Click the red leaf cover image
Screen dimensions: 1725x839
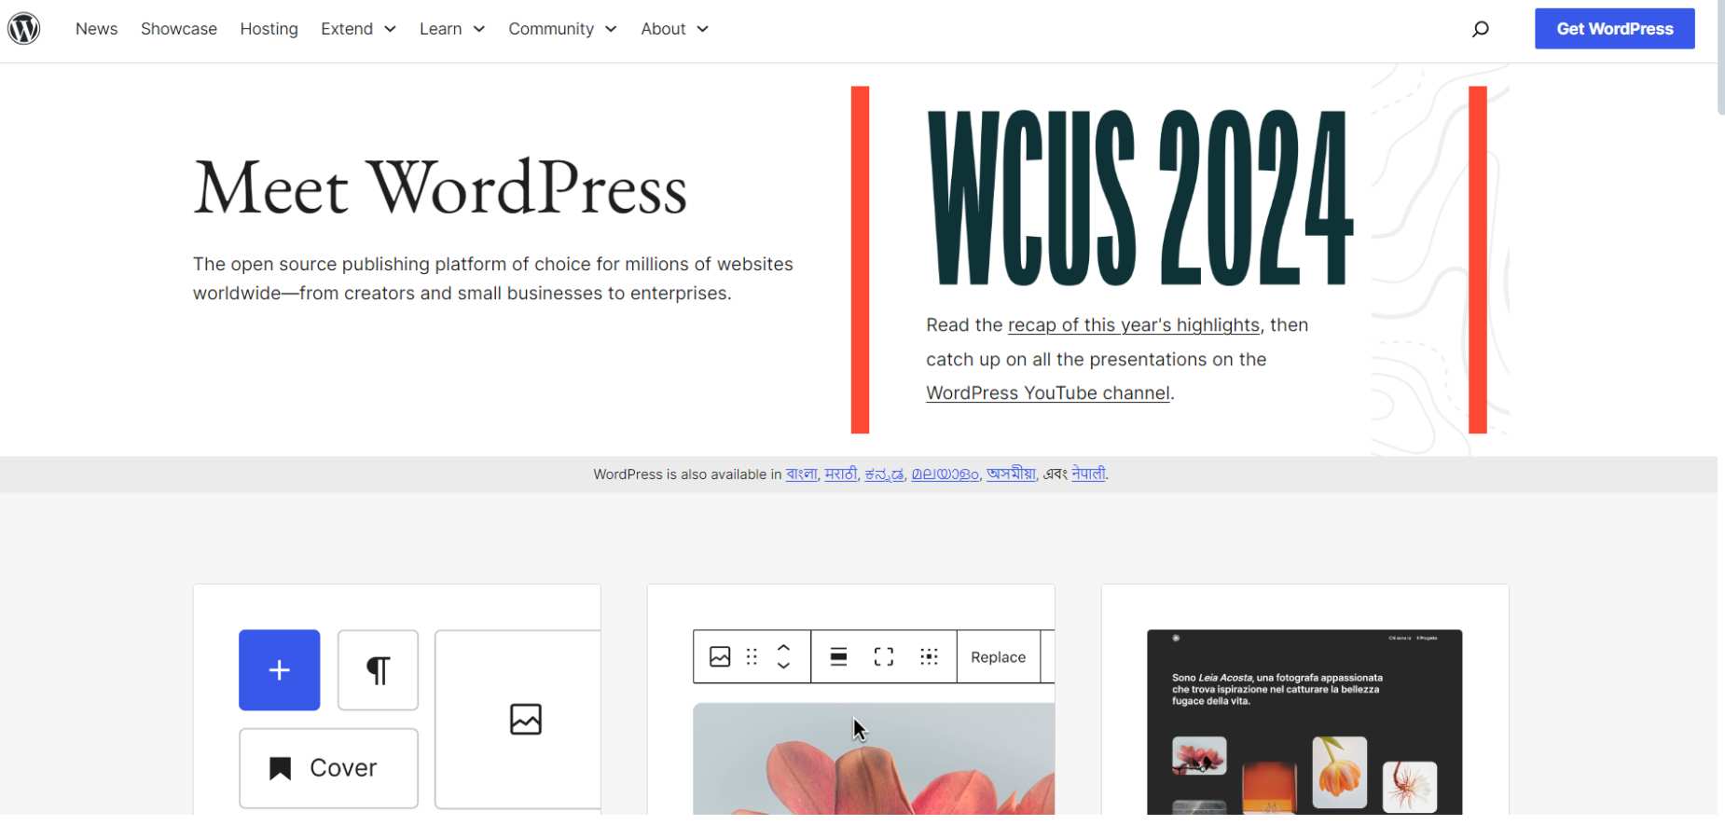click(874, 759)
